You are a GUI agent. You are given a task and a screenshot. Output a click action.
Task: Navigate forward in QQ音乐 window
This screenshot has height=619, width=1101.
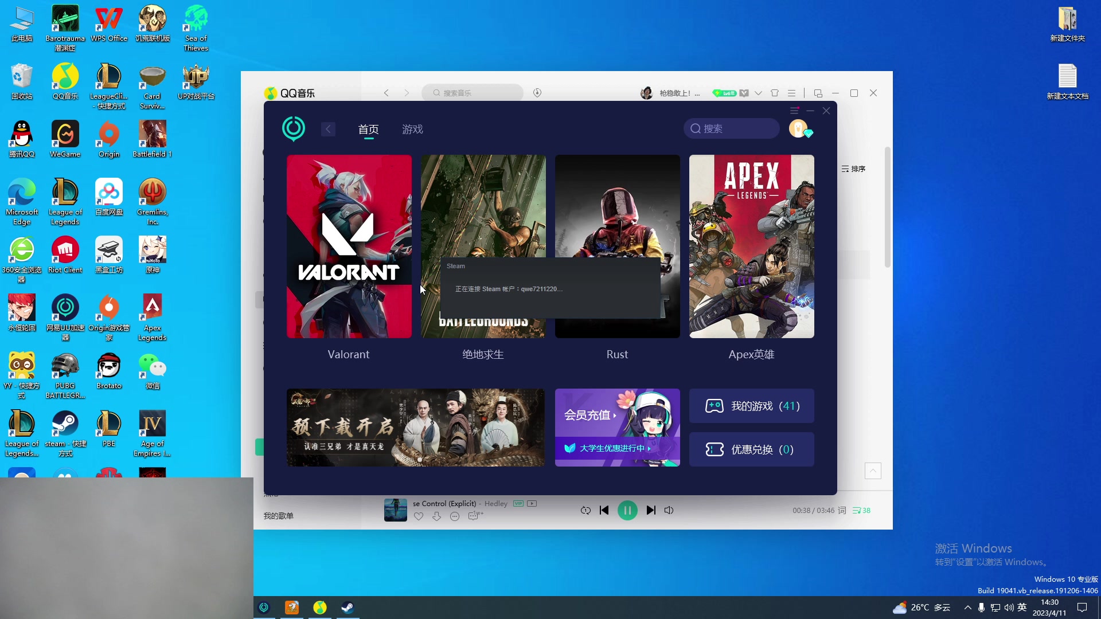coord(407,93)
